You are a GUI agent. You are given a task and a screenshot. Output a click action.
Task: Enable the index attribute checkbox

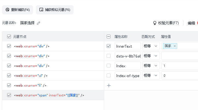point(109,66)
